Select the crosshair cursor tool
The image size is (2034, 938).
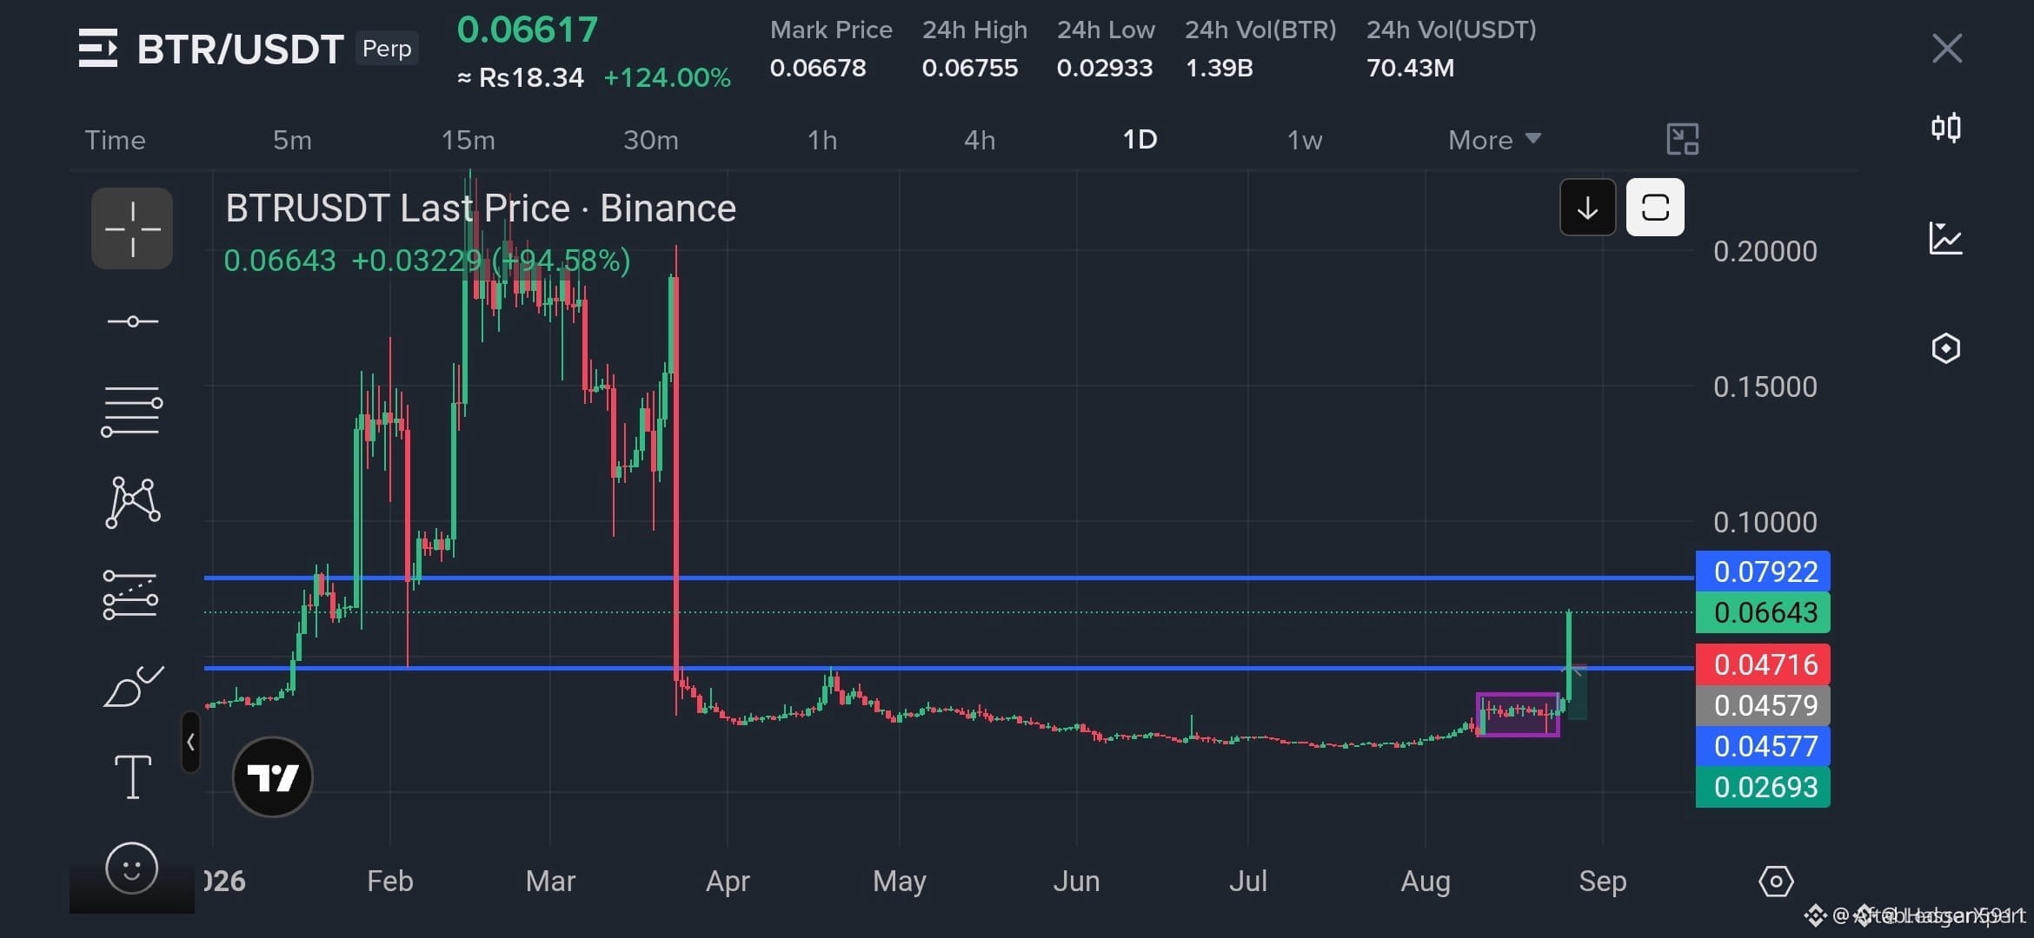[132, 228]
